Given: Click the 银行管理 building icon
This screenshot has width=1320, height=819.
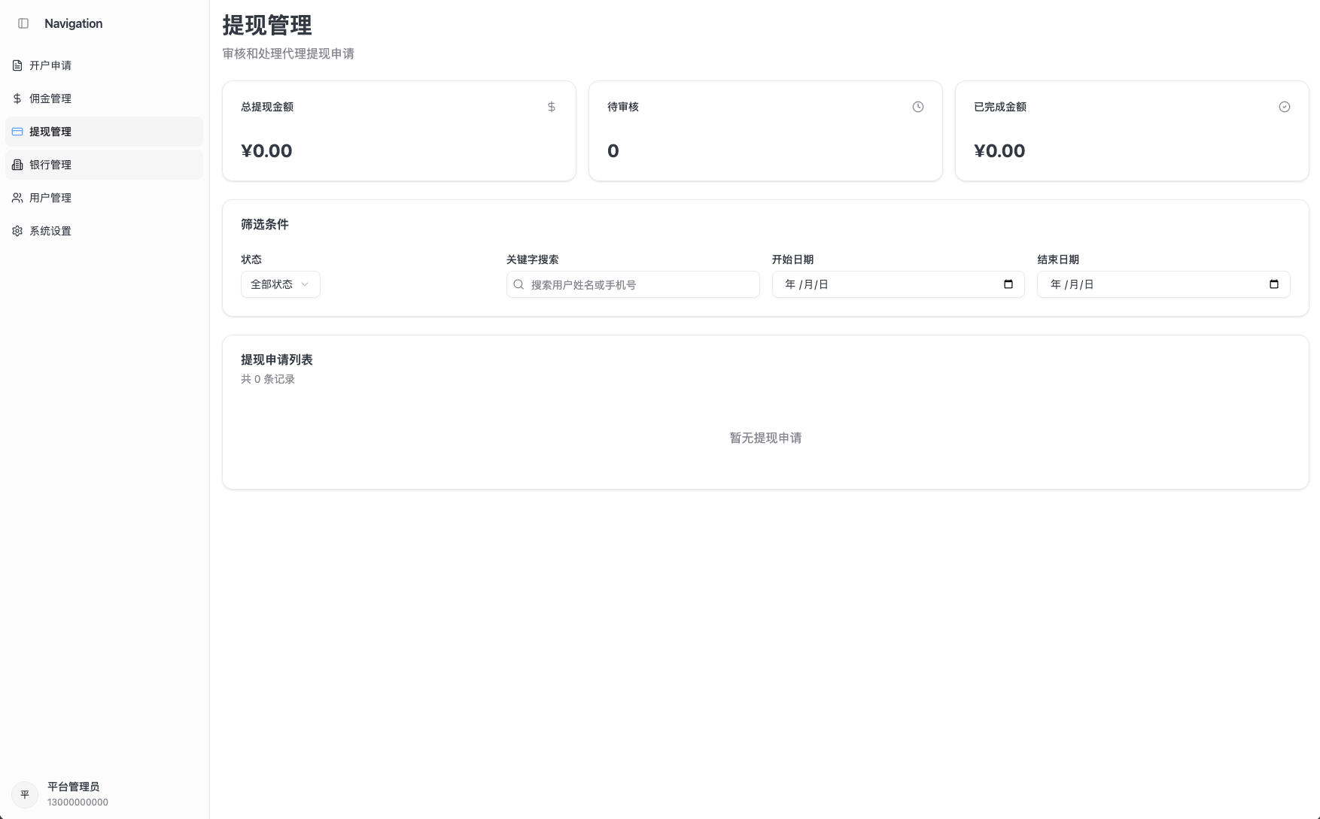Looking at the screenshot, I should click(x=17, y=165).
